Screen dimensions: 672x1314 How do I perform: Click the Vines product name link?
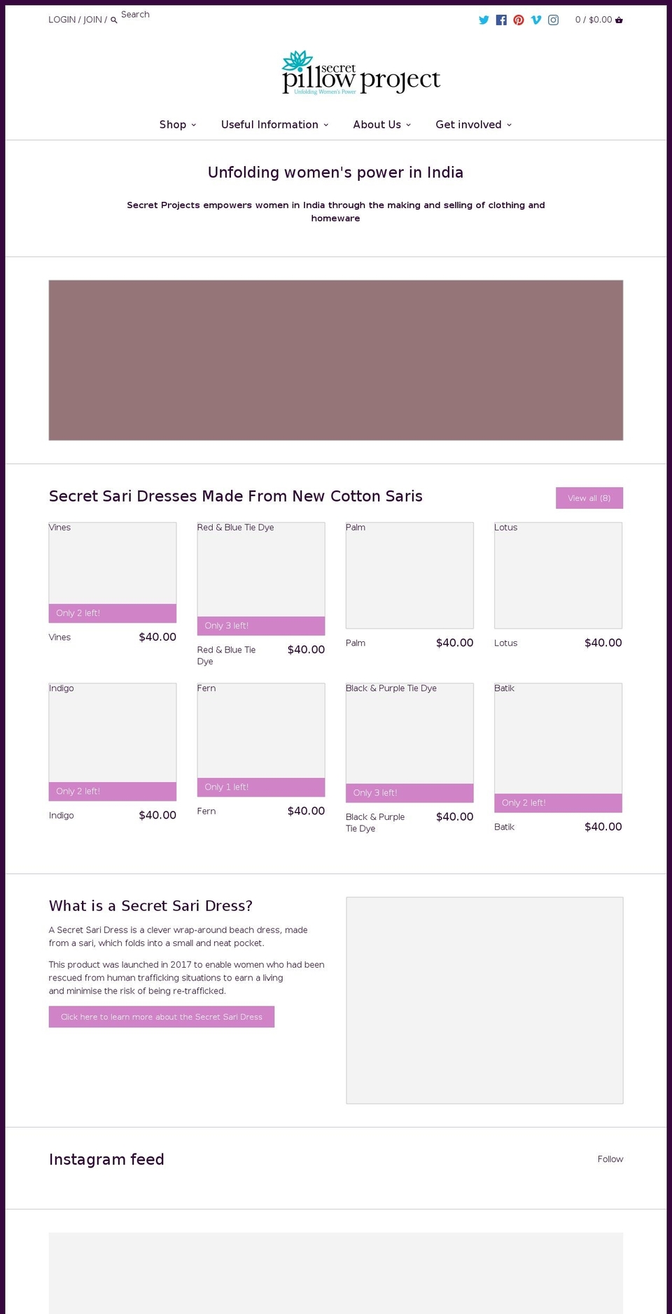pos(59,637)
